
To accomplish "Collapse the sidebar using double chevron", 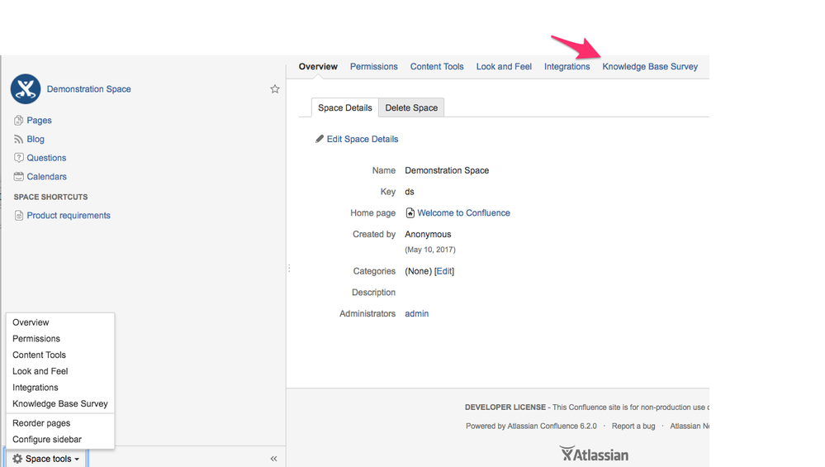I will coord(273,459).
